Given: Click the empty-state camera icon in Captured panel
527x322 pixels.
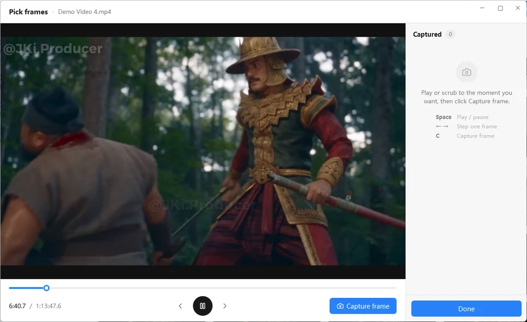Looking at the screenshot, I should (467, 72).
